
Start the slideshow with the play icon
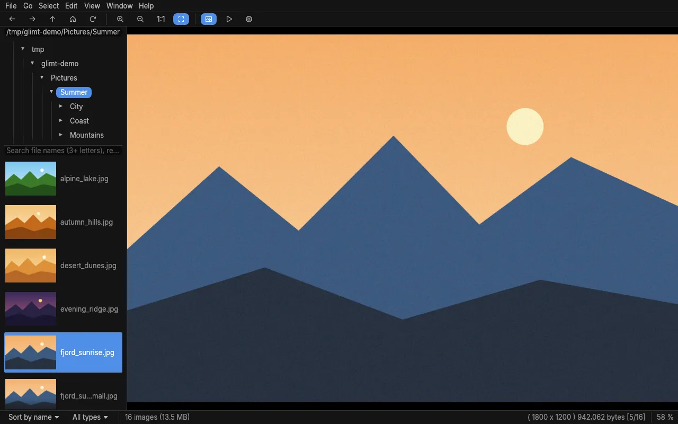point(229,19)
